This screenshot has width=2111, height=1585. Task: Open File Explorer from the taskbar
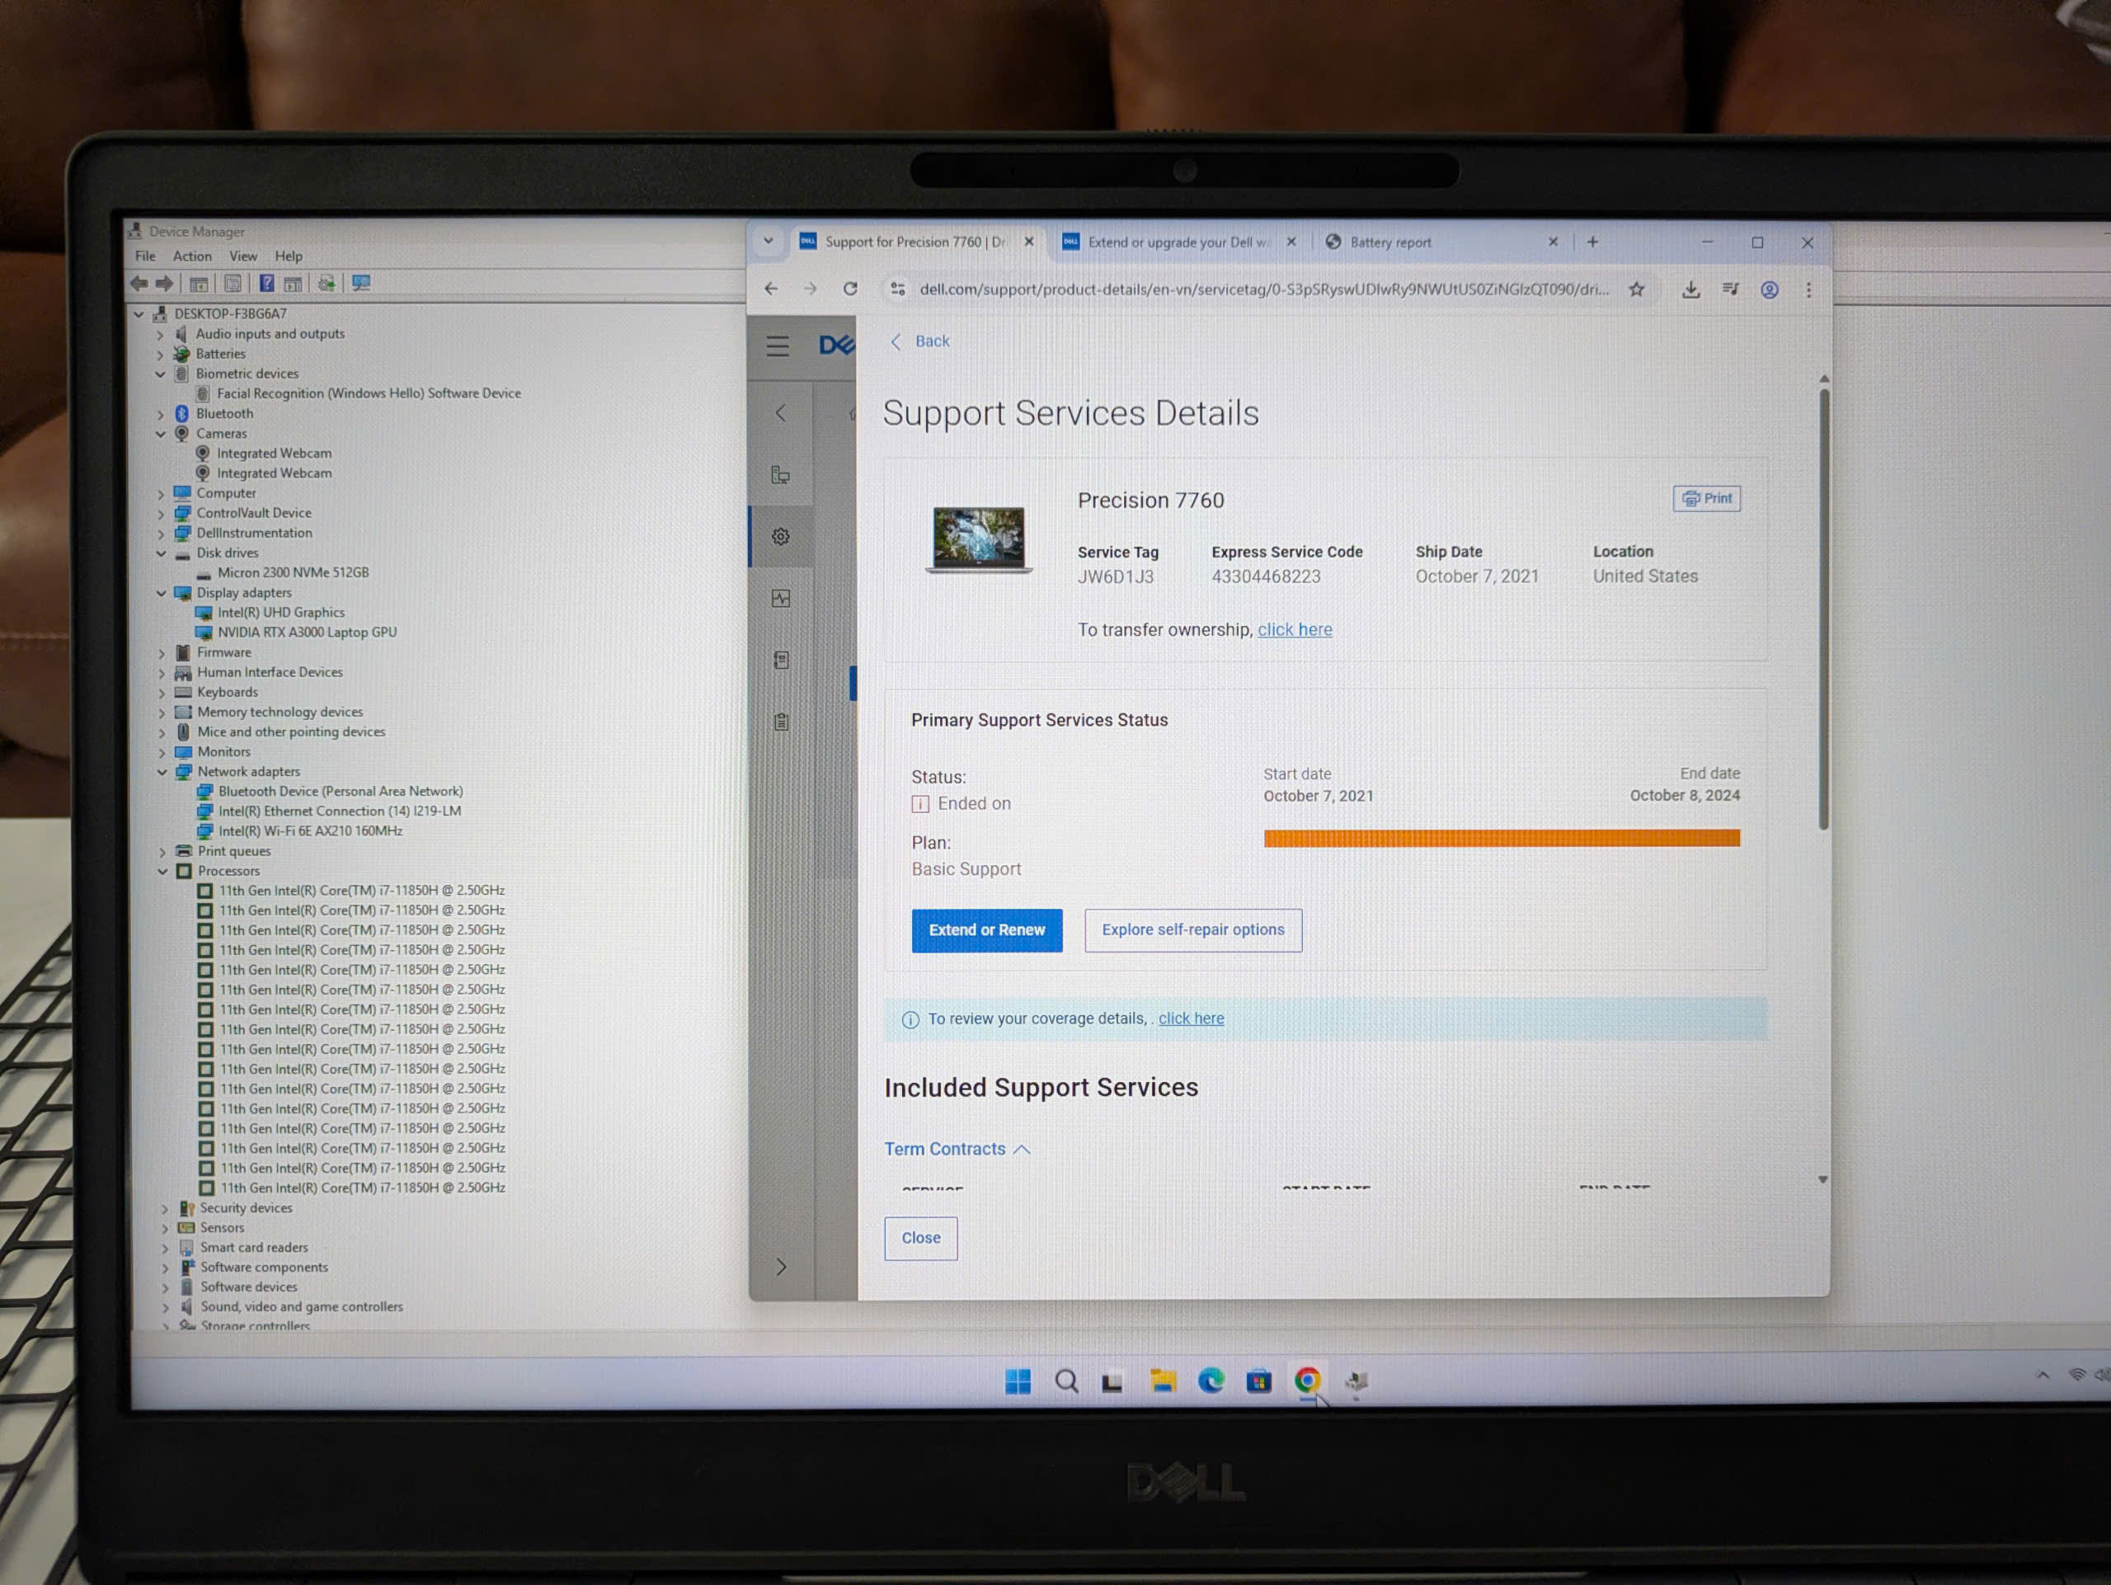[x=1163, y=1380]
